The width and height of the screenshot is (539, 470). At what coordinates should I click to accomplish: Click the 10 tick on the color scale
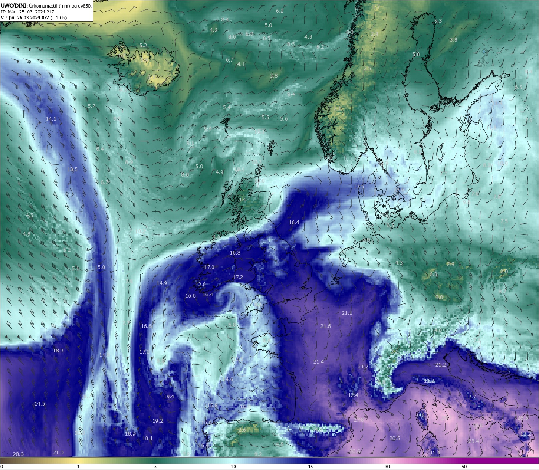point(233,467)
